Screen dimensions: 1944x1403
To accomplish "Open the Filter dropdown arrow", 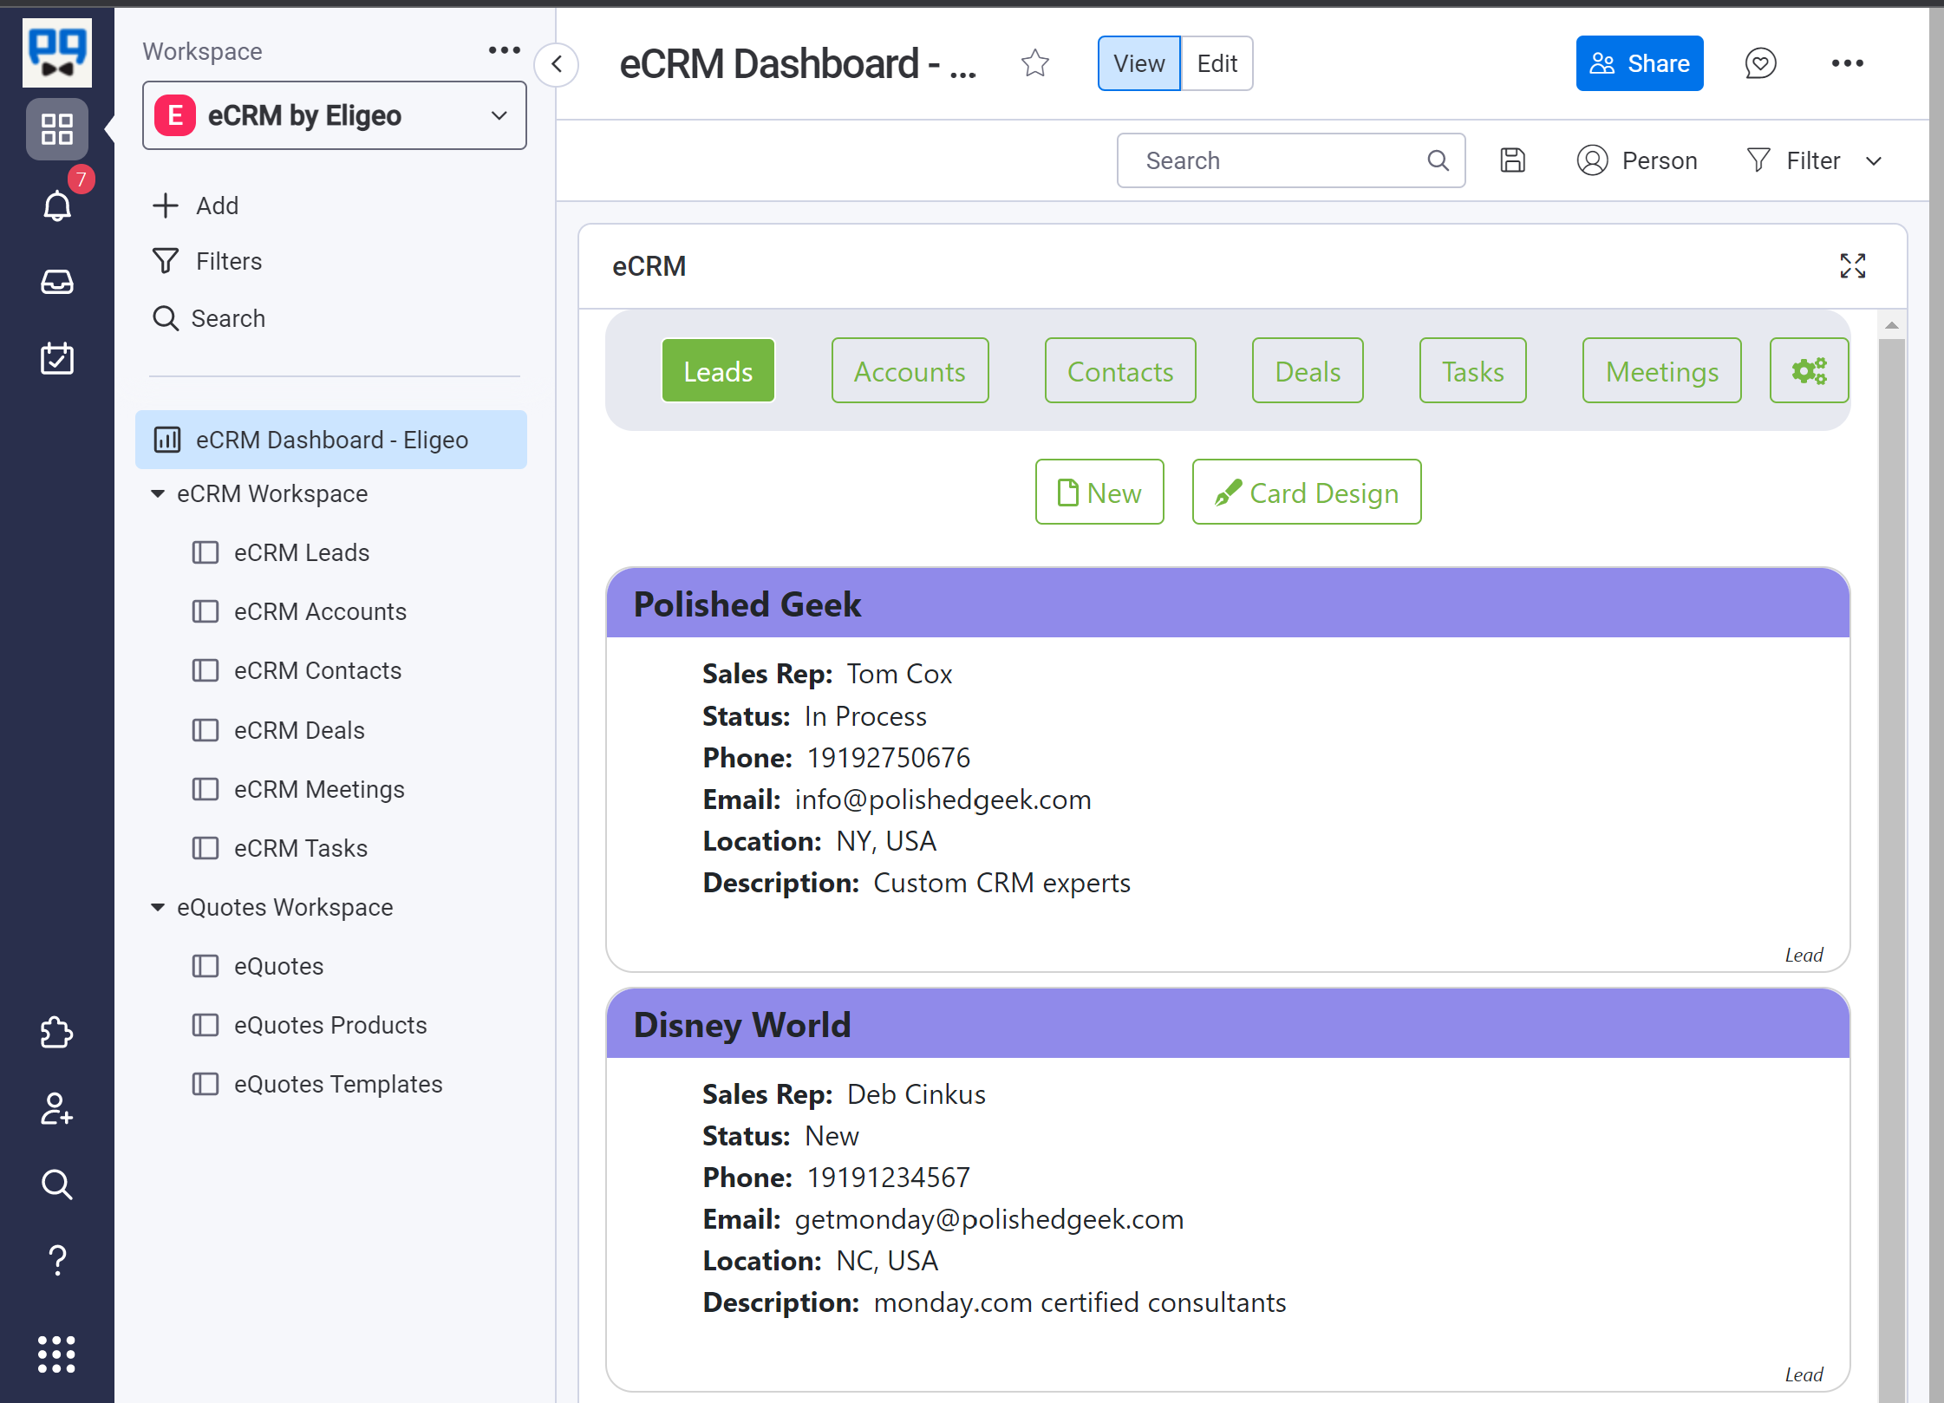I will click(x=1874, y=161).
